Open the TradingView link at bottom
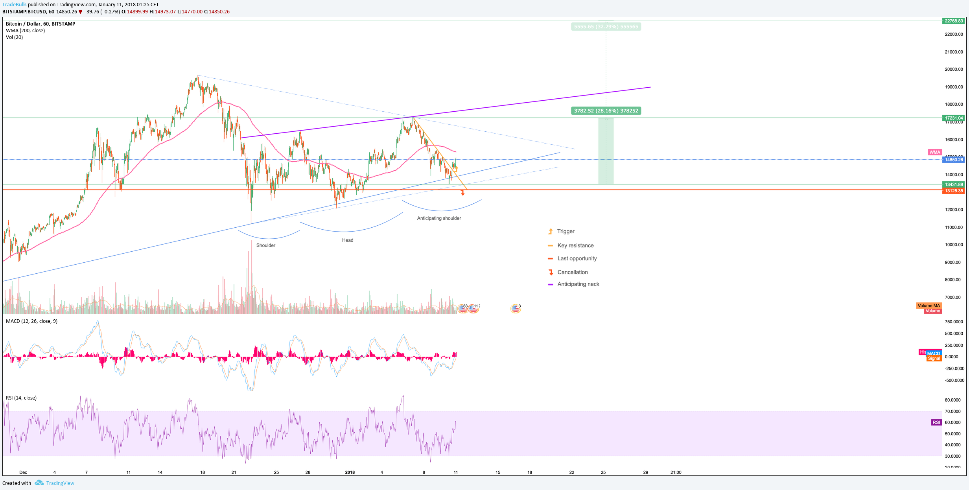The height and width of the screenshot is (490, 969). coord(60,483)
